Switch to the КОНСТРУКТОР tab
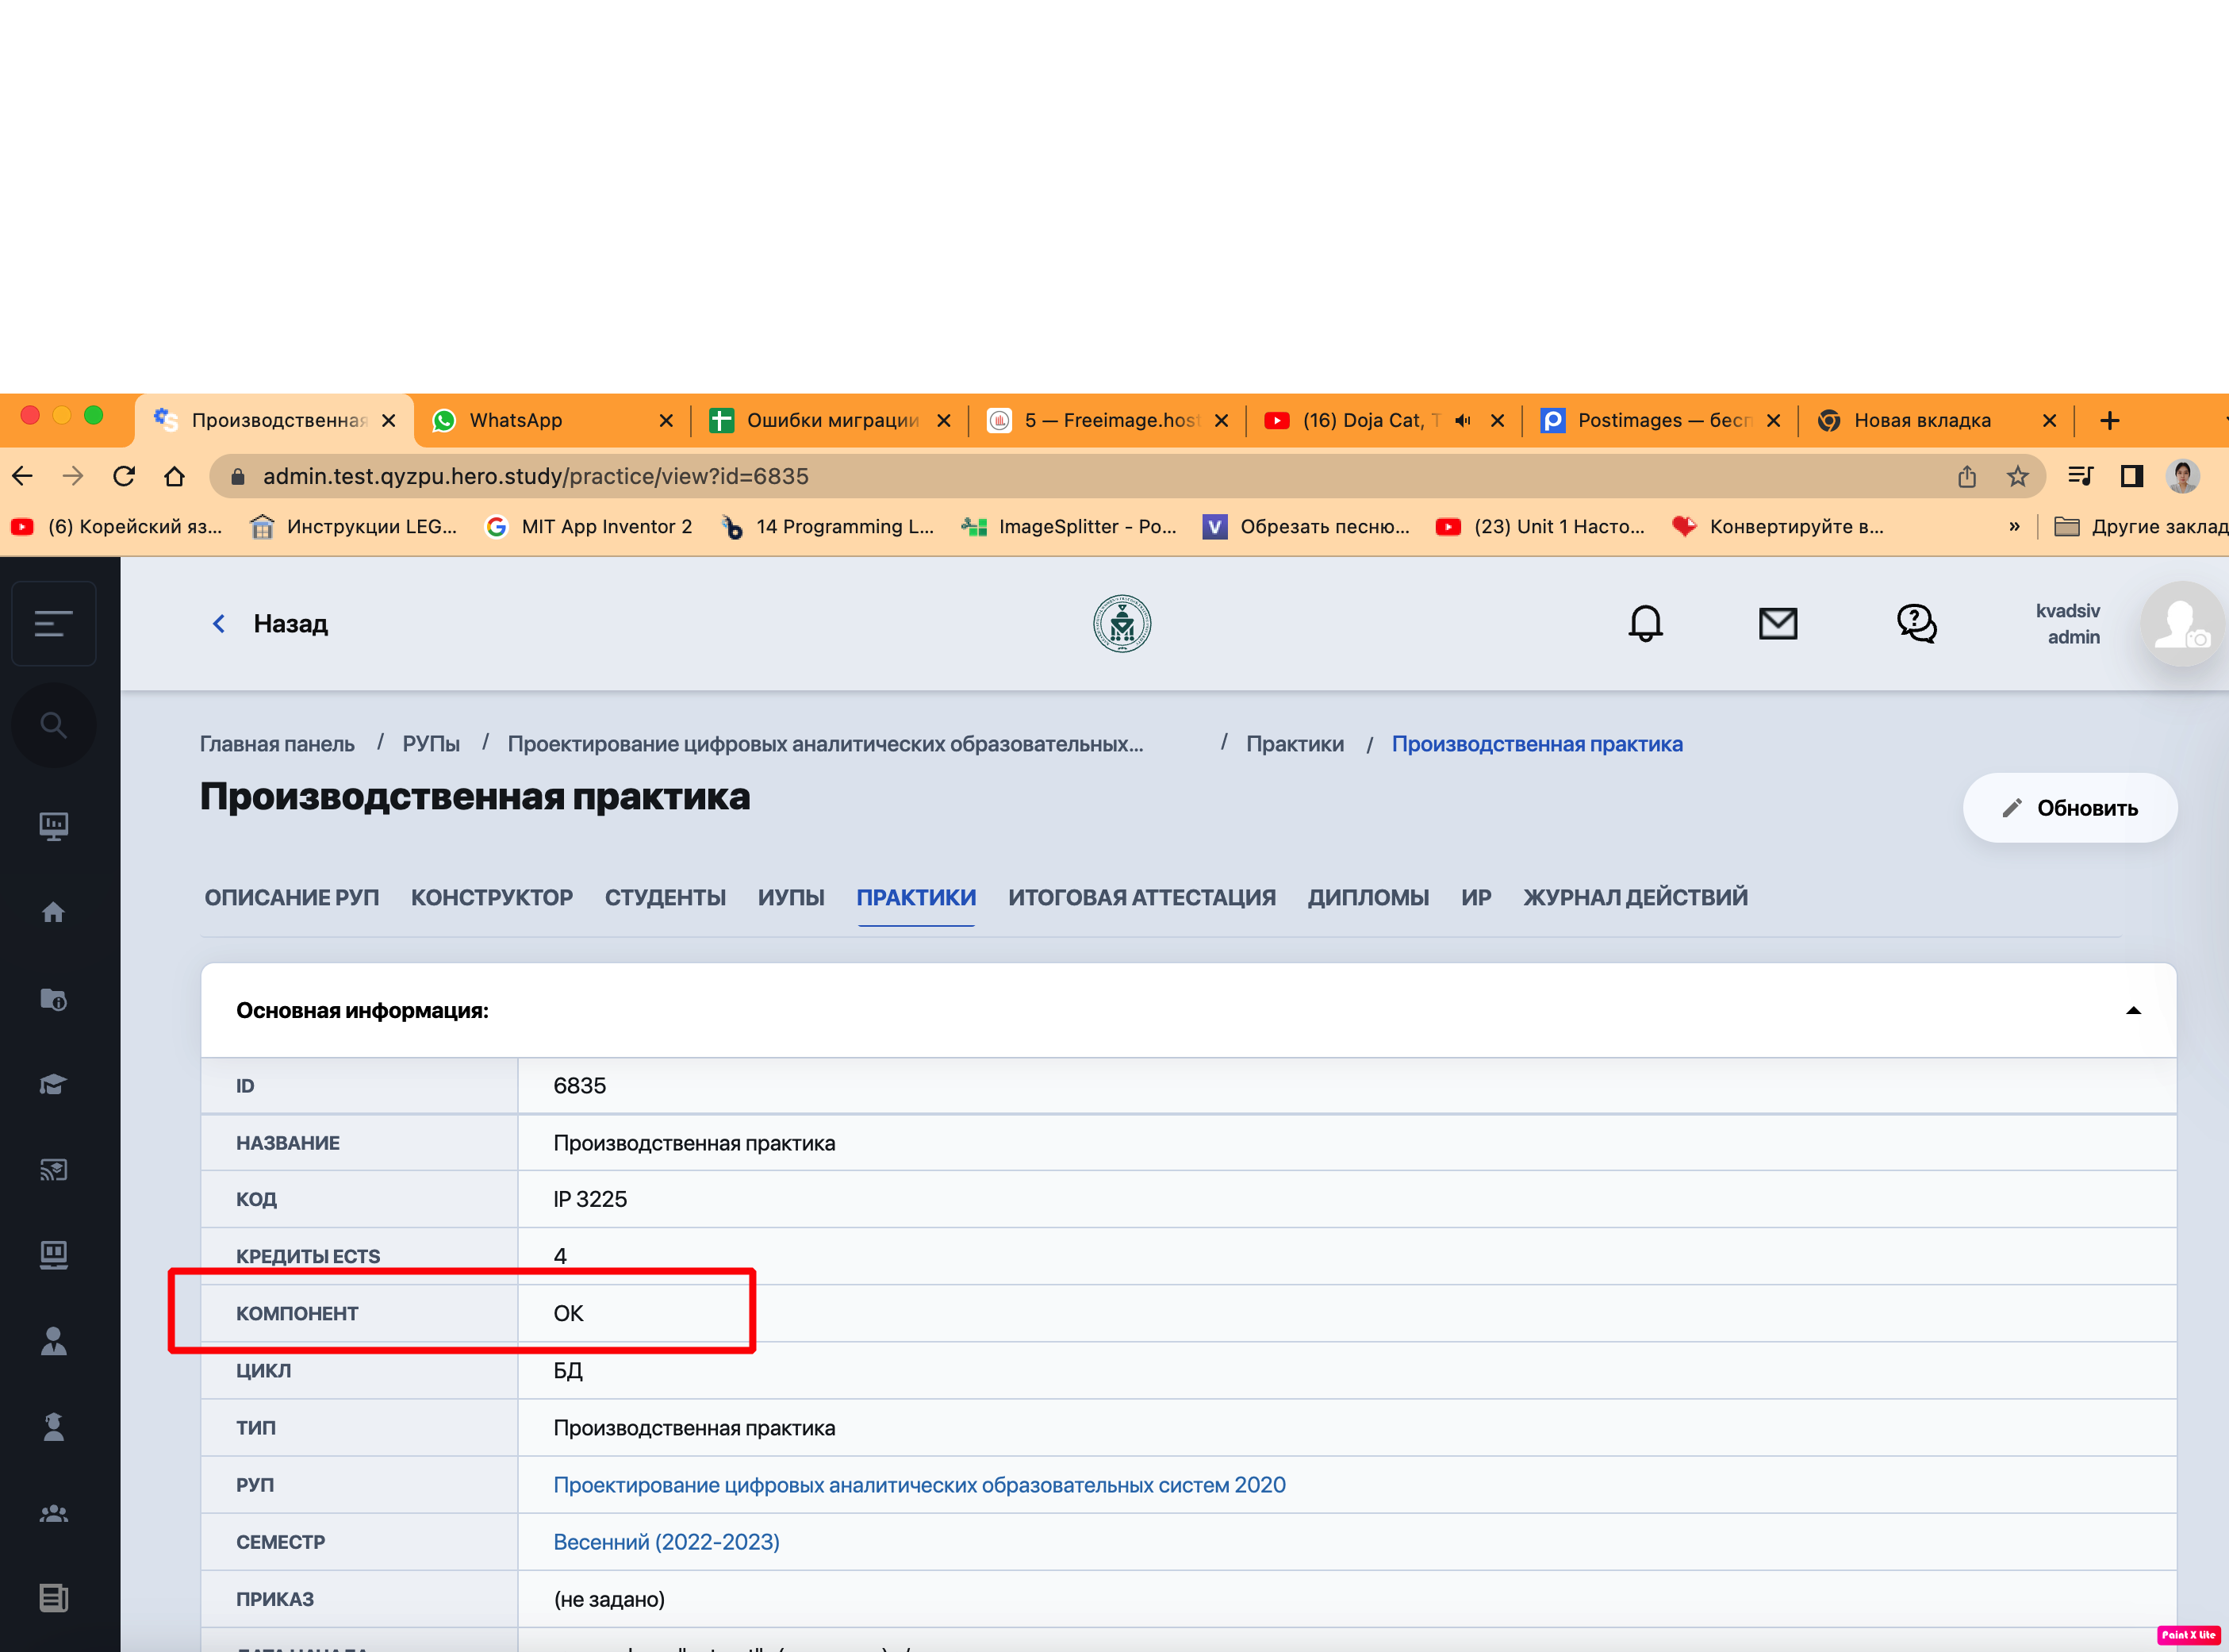This screenshot has height=1652, width=2229. point(492,897)
